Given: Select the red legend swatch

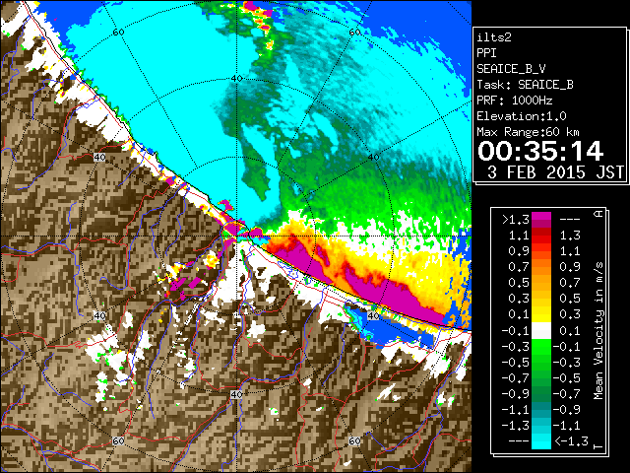Looking at the screenshot, I should [x=541, y=236].
